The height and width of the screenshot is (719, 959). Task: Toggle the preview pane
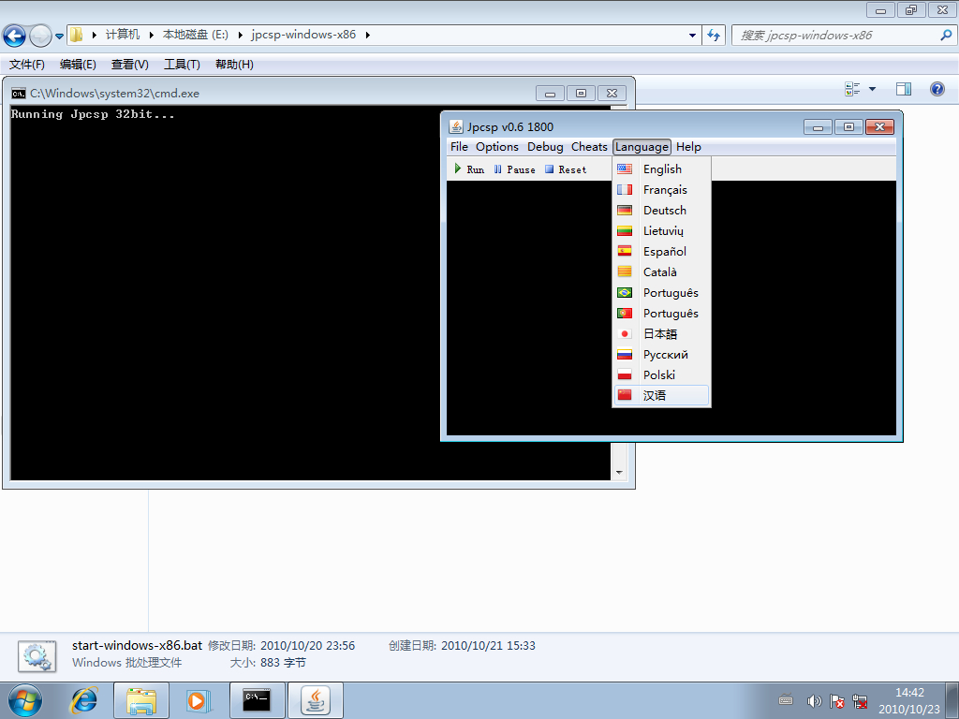(904, 89)
